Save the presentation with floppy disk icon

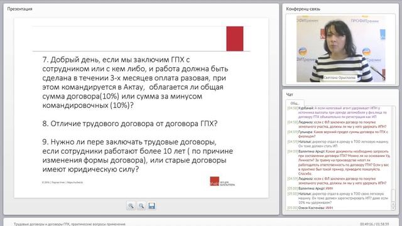151,206
